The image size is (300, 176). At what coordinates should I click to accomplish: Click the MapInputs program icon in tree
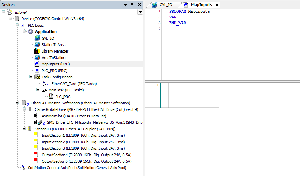coord(37,64)
